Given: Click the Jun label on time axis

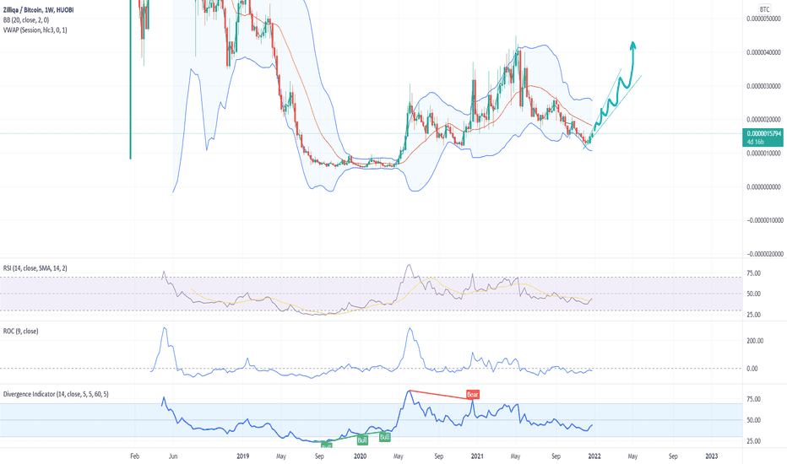Looking at the screenshot, I should pyautogui.click(x=173, y=456).
